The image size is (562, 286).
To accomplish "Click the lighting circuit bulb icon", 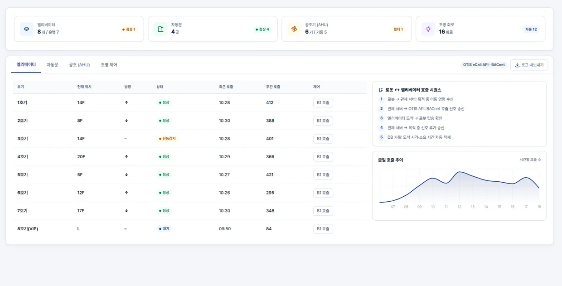I will pyautogui.click(x=428, y=29).
